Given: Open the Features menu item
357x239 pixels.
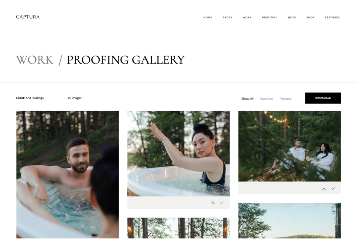Looking at the screenshot, I should click(332, 17).
